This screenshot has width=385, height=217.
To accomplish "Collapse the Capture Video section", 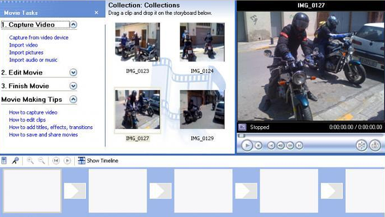I will tap(73, 25).
